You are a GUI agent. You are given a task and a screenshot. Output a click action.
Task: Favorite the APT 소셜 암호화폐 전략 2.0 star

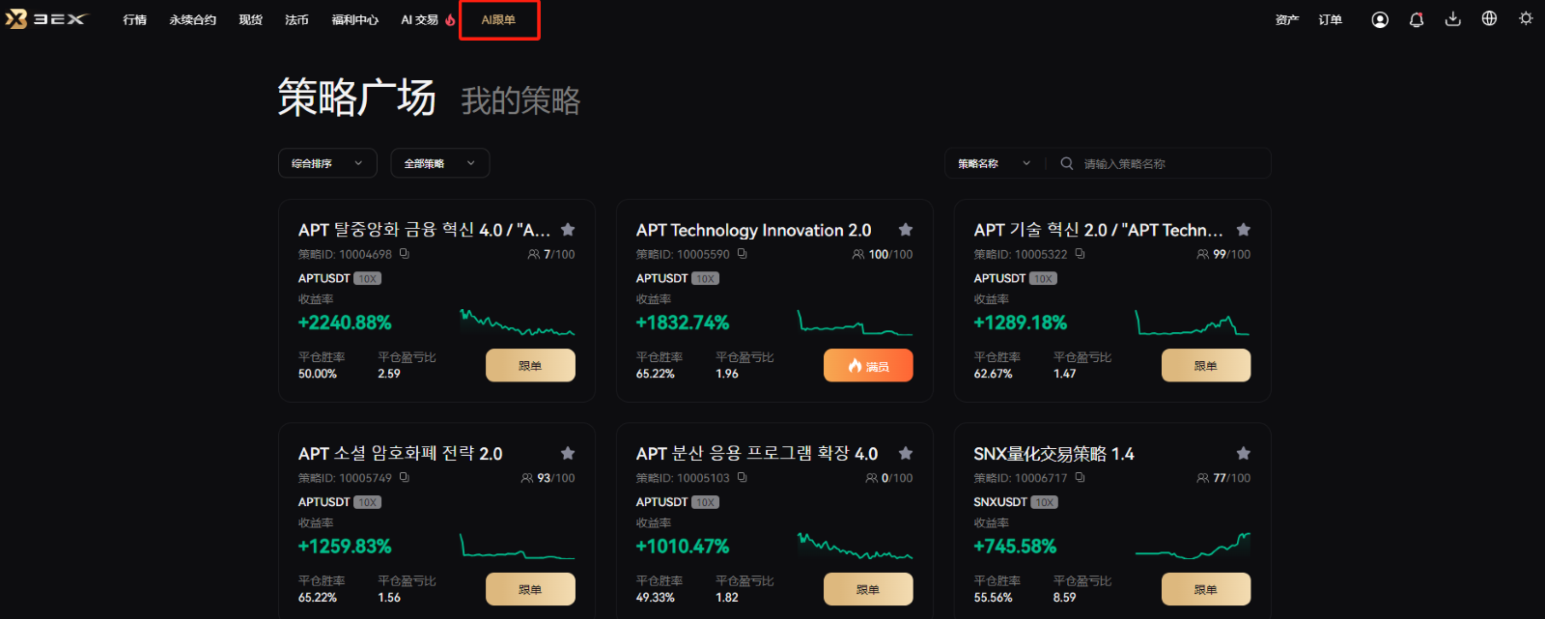pos(568,453)
